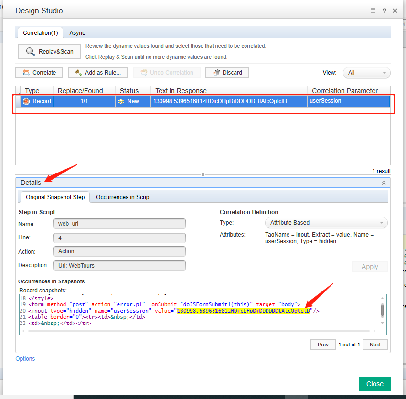The width and height of the screenshot is (406, 399).
Task: Click the Add as Rule icon
Action: pyautogui.click(x=79, y=73)
